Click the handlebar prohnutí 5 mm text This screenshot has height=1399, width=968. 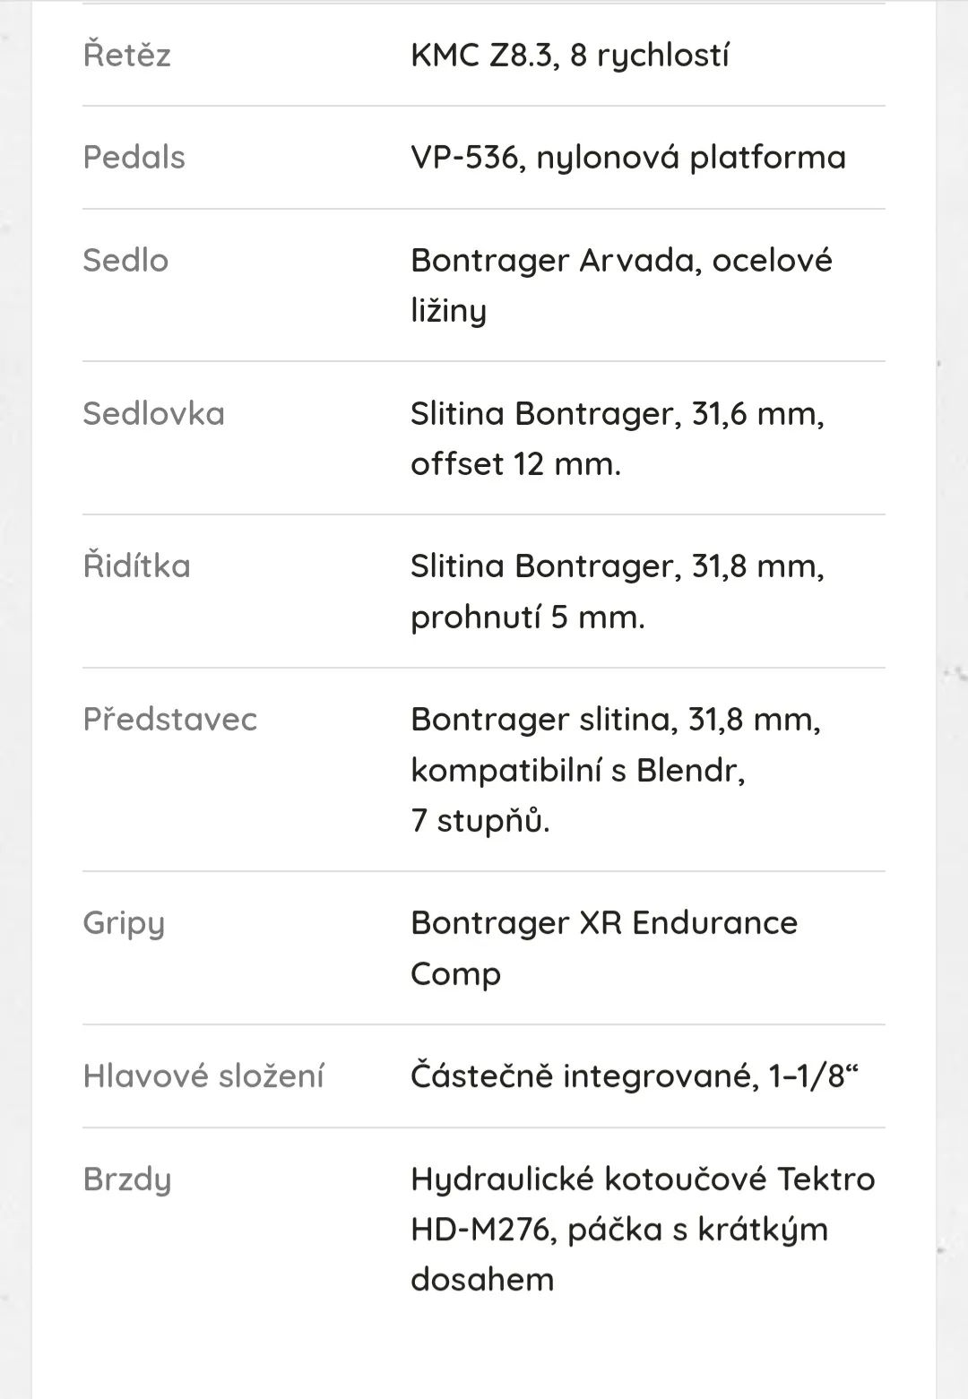pyautogui.click(x=527, y=617)
